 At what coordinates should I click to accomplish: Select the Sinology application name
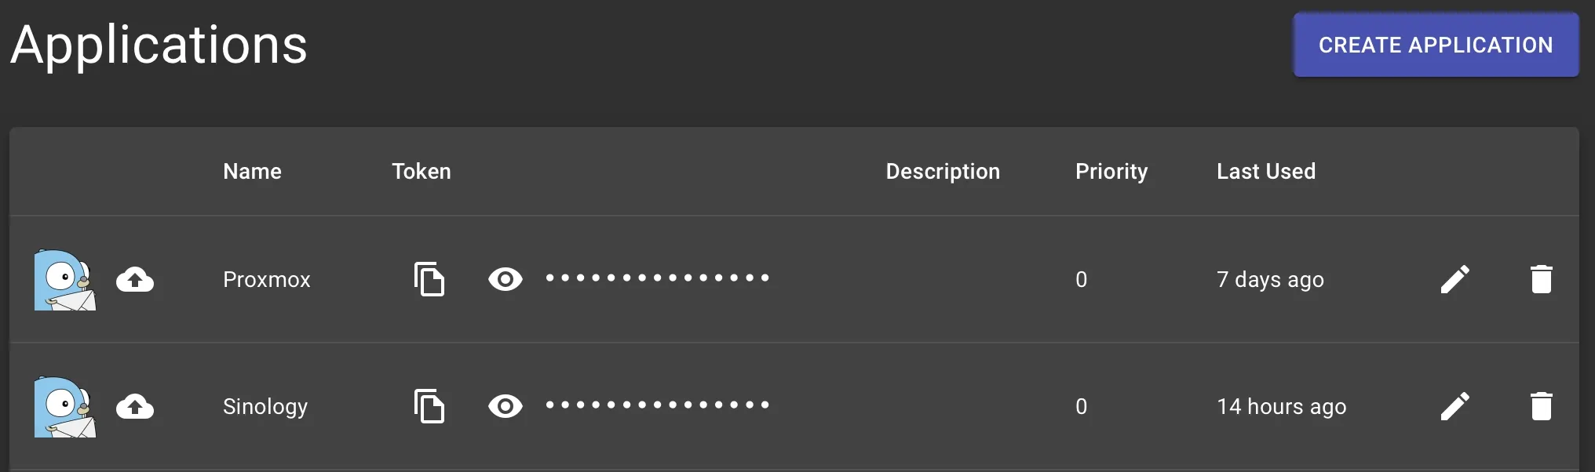click(265, 406)
